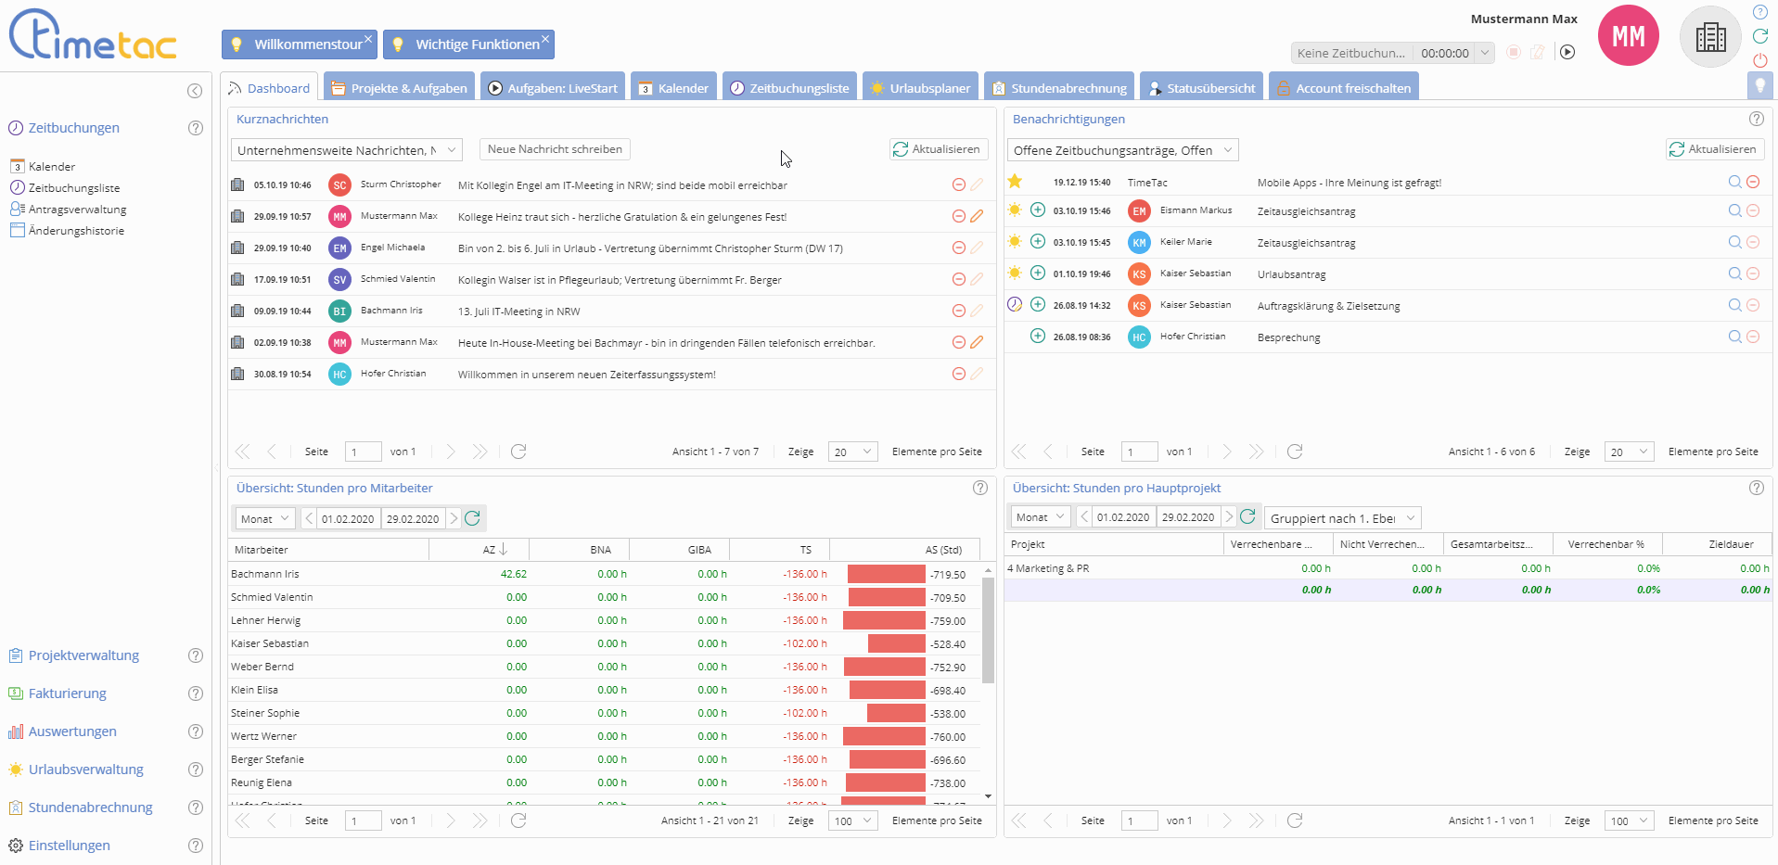Close the Wichtige Funktionen hint tab
The width and height of the screenshot is (1778, 865).
point(545,39)
